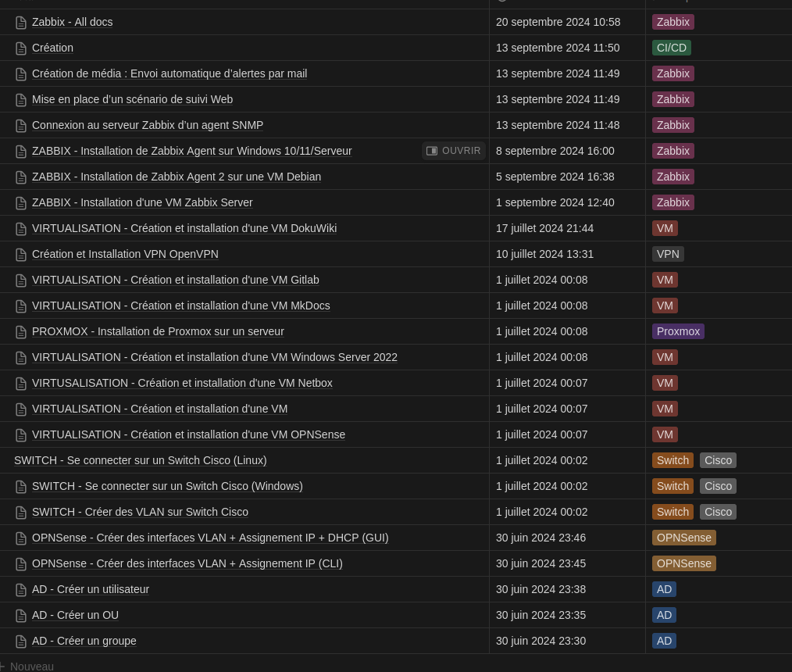792x672 pixels.
Task: Select the purple Proxmox tag
Action: pyautogui.click(x=678, y=331)
